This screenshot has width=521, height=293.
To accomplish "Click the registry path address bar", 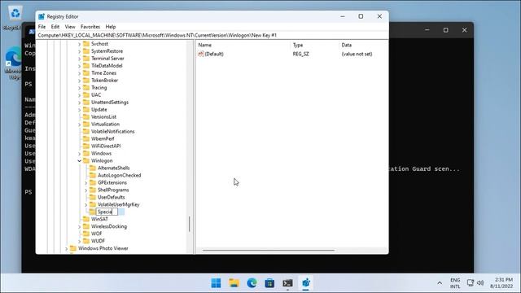I will point(212,35).
